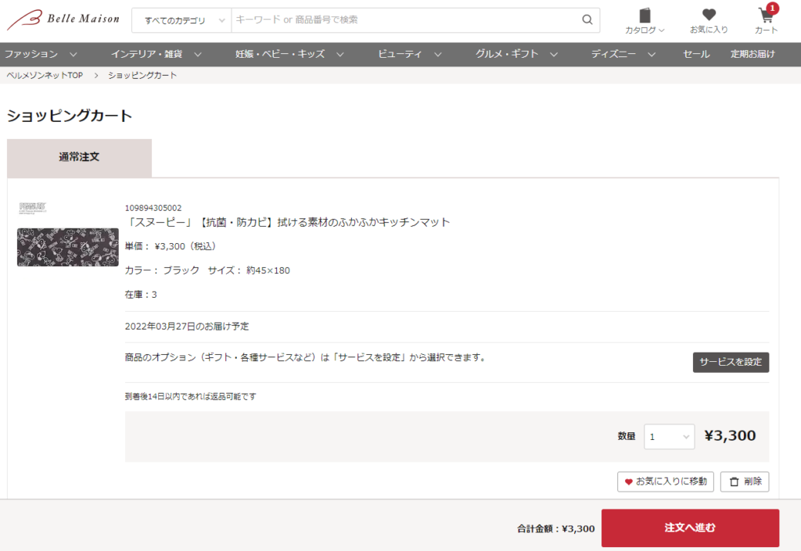Screen dimensions: 801x551
Task: Click the 在庫: 3 stock text
Action: (141, 295)
